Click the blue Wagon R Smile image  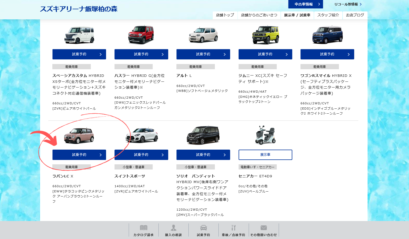327,35
